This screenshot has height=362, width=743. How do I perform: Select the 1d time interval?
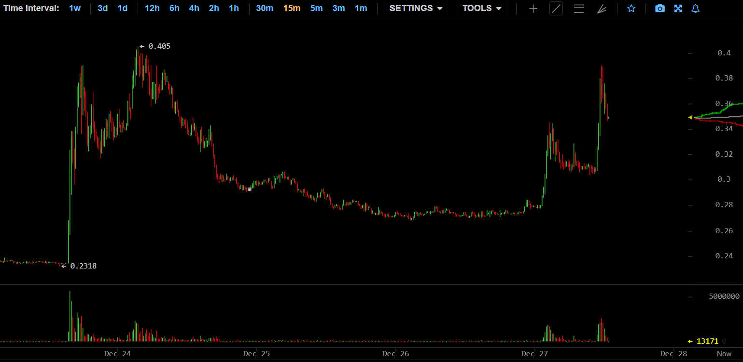(123, 8)
